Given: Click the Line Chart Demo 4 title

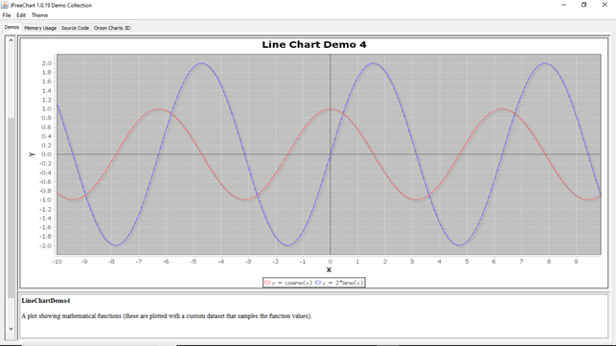Looking at the screenshot, I should pos(314,44).
